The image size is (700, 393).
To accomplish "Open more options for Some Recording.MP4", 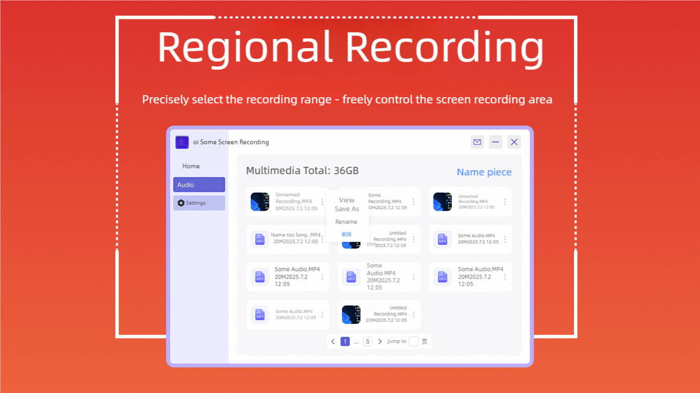I will [414, 202].
